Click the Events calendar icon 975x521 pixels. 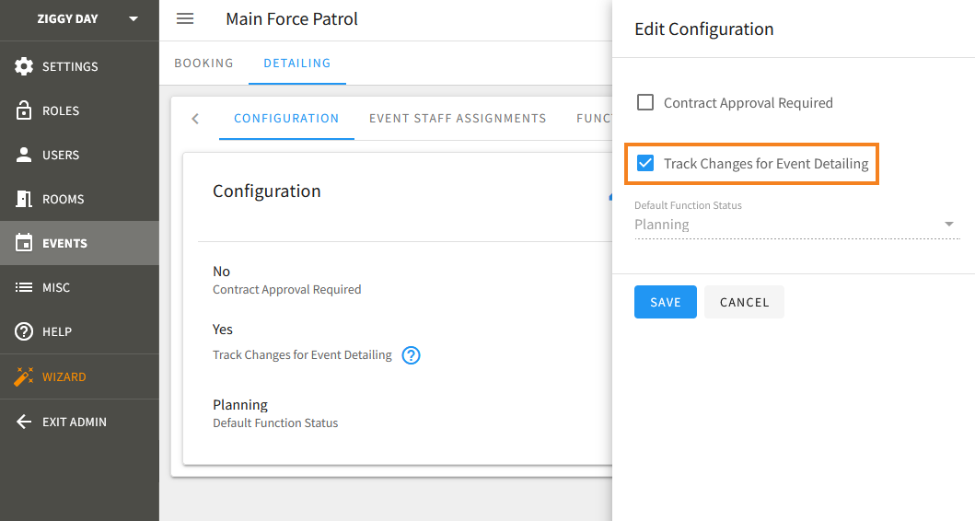coord(25,243)
